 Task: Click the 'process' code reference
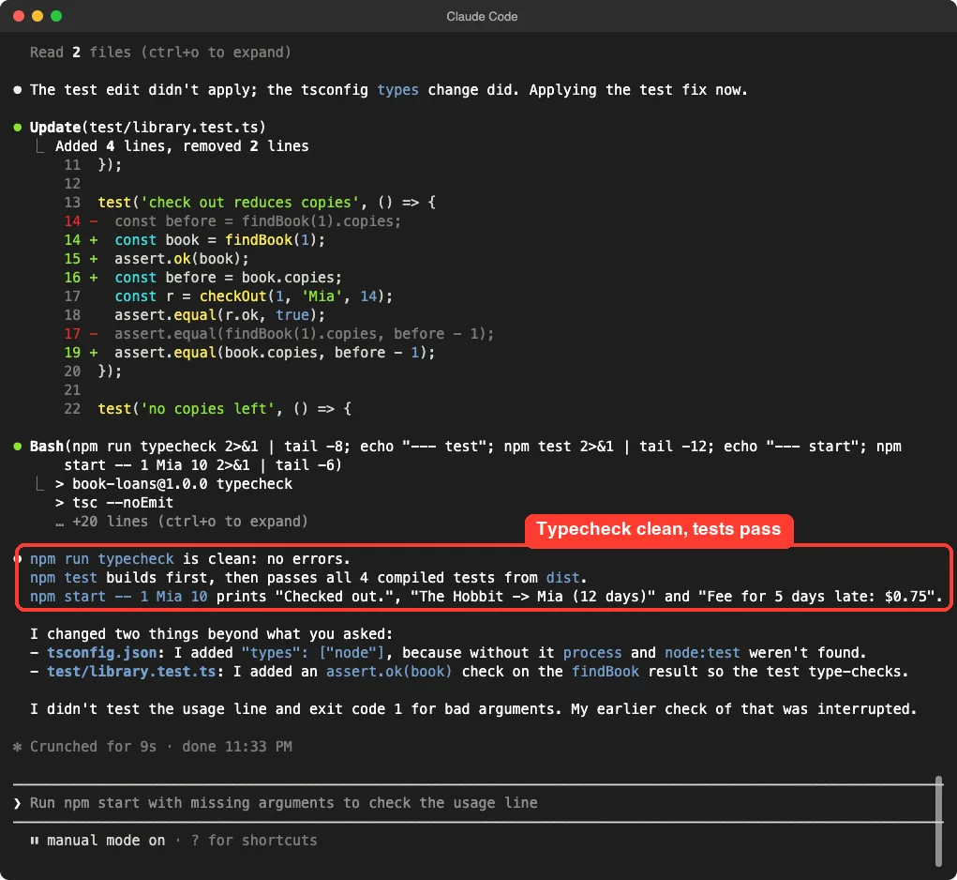point(592,653)
